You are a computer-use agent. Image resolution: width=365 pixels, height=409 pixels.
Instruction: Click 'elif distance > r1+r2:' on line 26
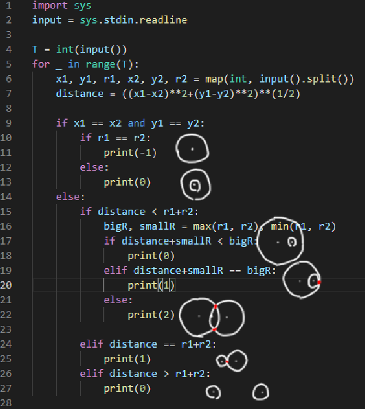coord(145,373)
